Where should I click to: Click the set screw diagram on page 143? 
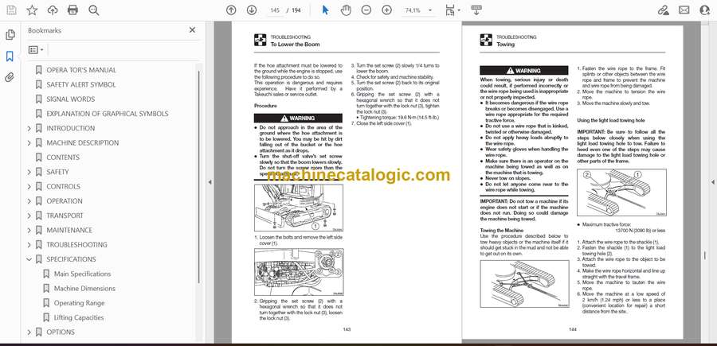click(x=299, y=272)
